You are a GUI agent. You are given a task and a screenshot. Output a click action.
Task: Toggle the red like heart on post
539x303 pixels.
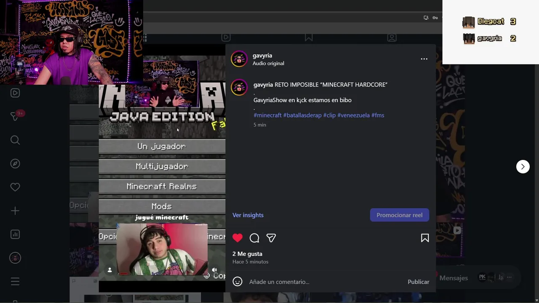tap(237, 238)
